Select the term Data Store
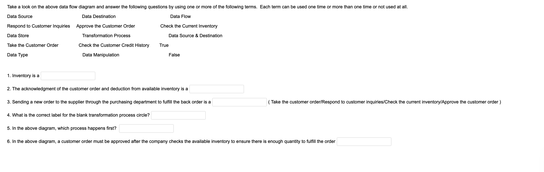The image size is (544, 172). tap(18, 35)
